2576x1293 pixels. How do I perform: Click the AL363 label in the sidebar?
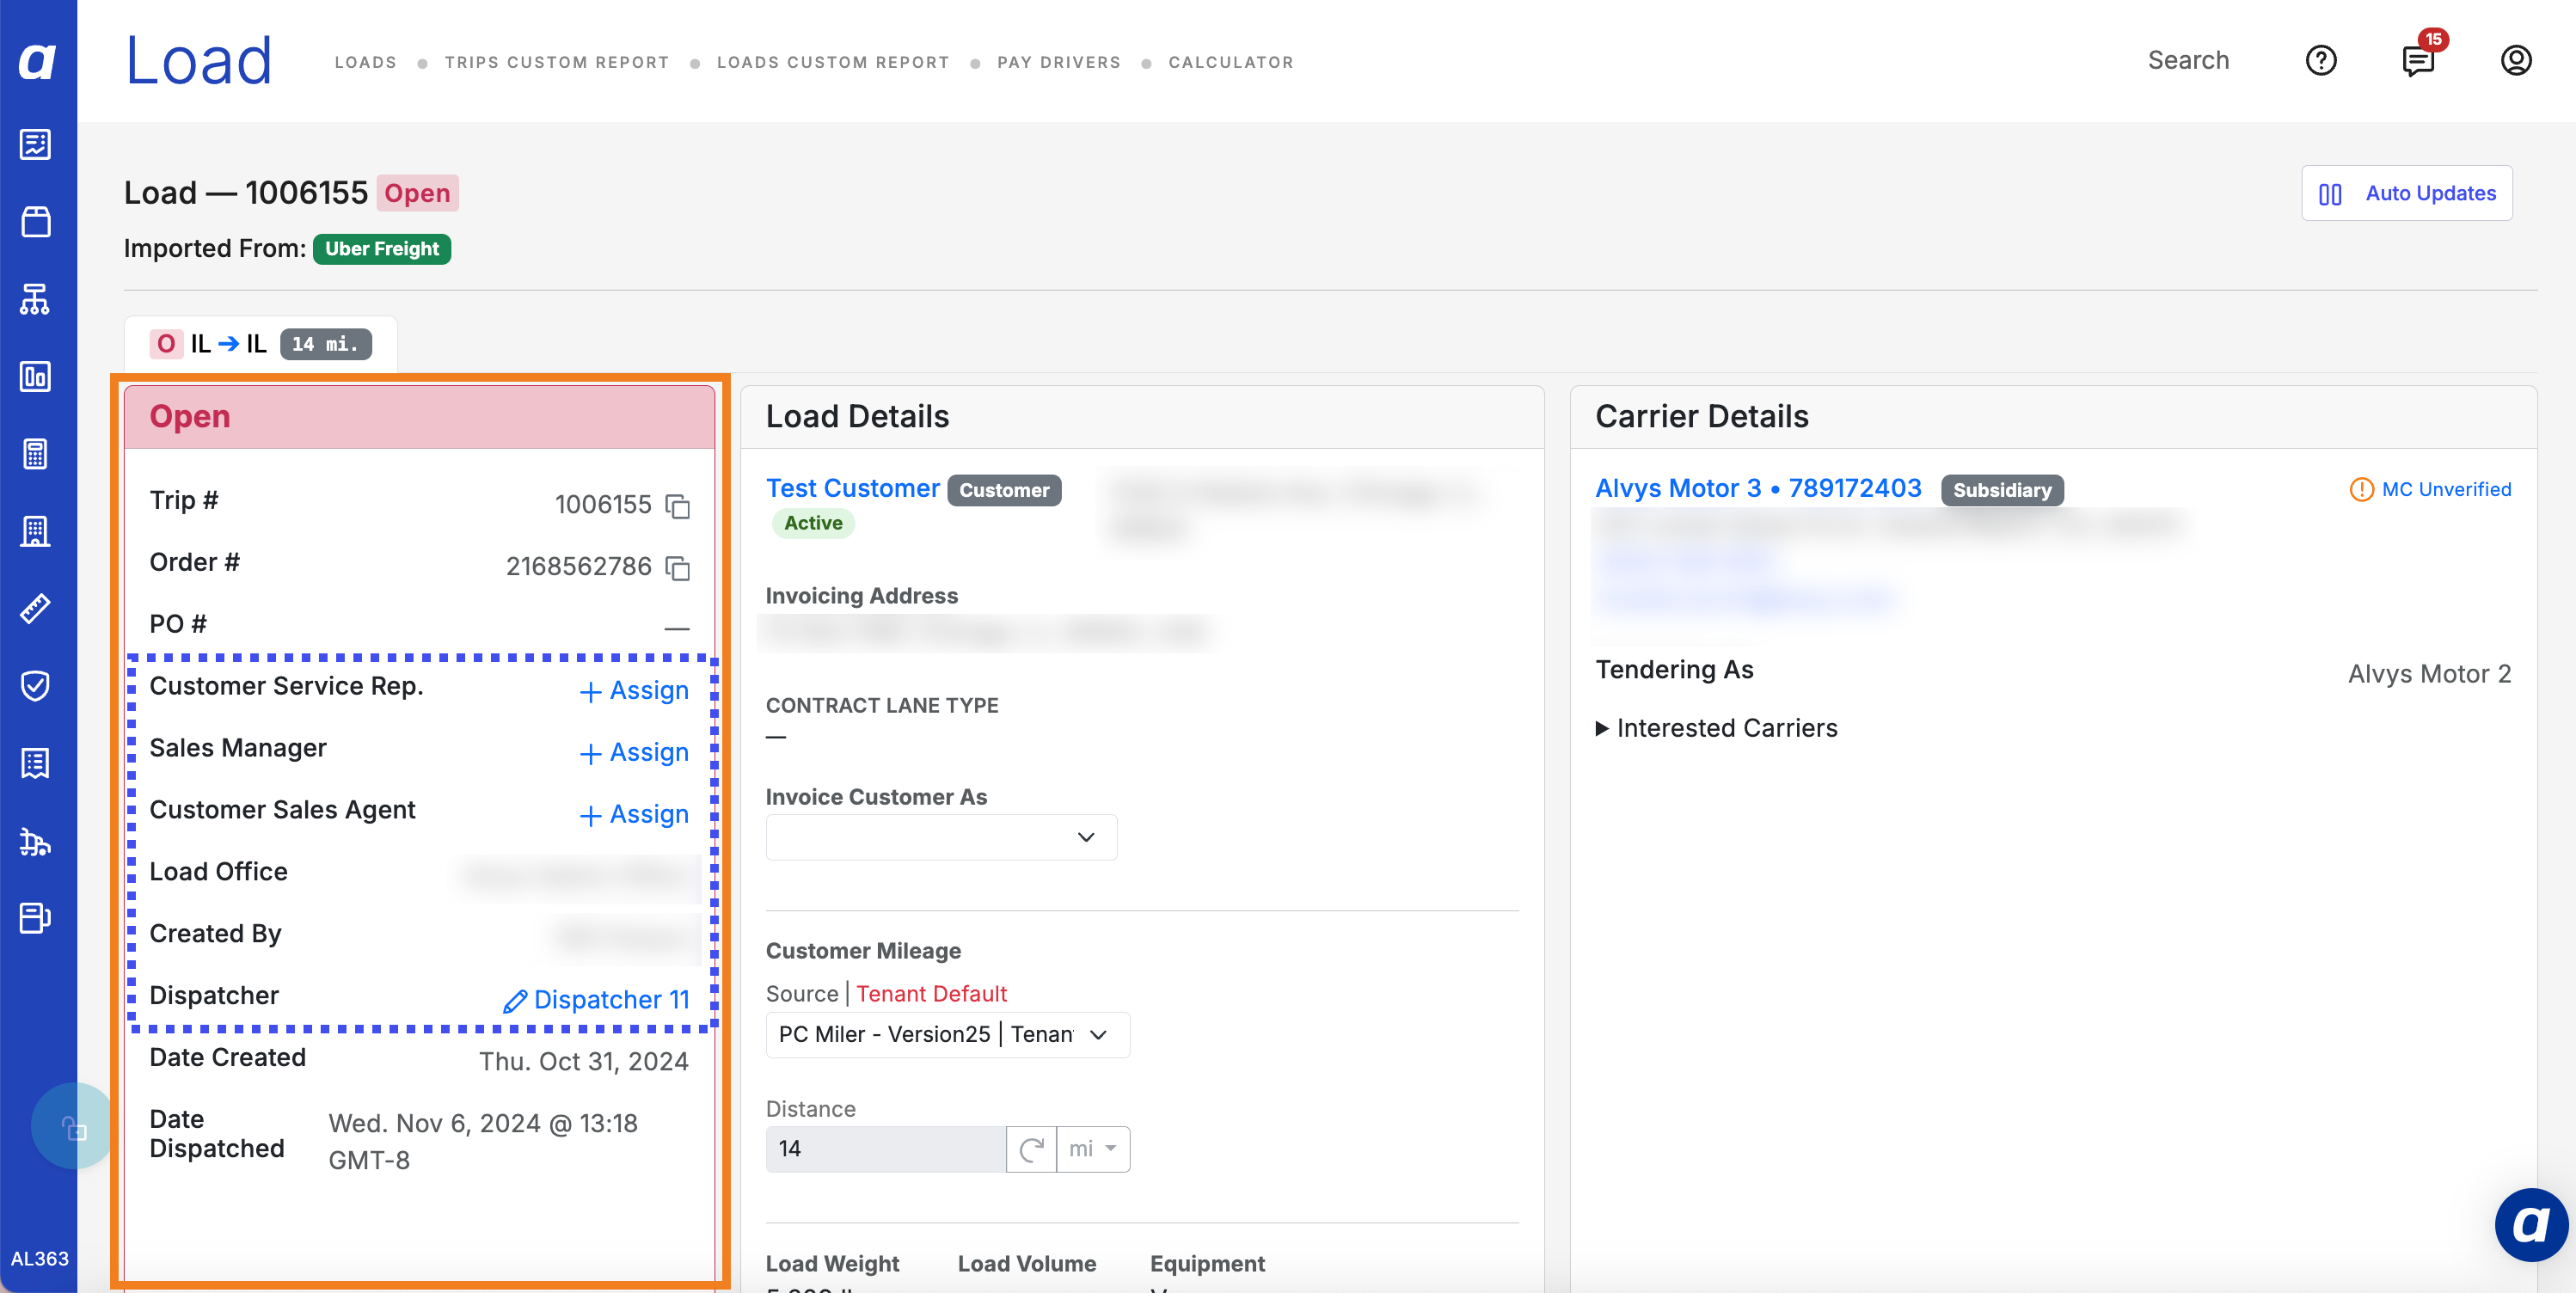39,1259
